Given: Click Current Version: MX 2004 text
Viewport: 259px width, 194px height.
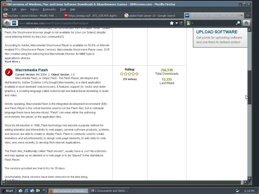Looking at the screenshot, I should click(x=31, y=75).
